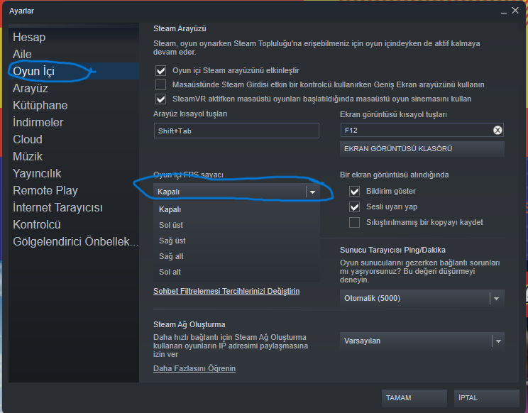This screenshot has height=413, width=528.
Task: Open 'Daha Fazlasını Öğrenin' link
Action: [x=194, y=368]
